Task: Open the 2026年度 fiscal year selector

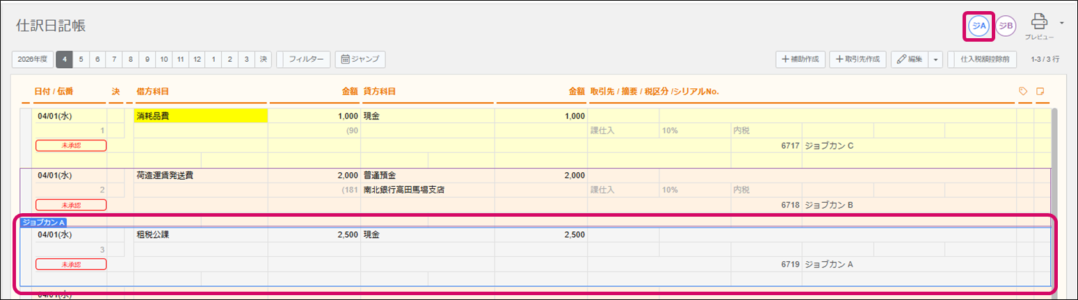Action: point(33,60)
